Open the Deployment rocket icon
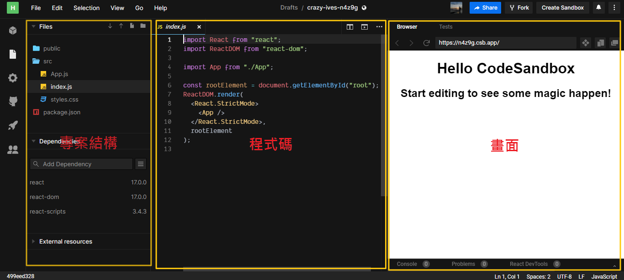 click(13, 126)
